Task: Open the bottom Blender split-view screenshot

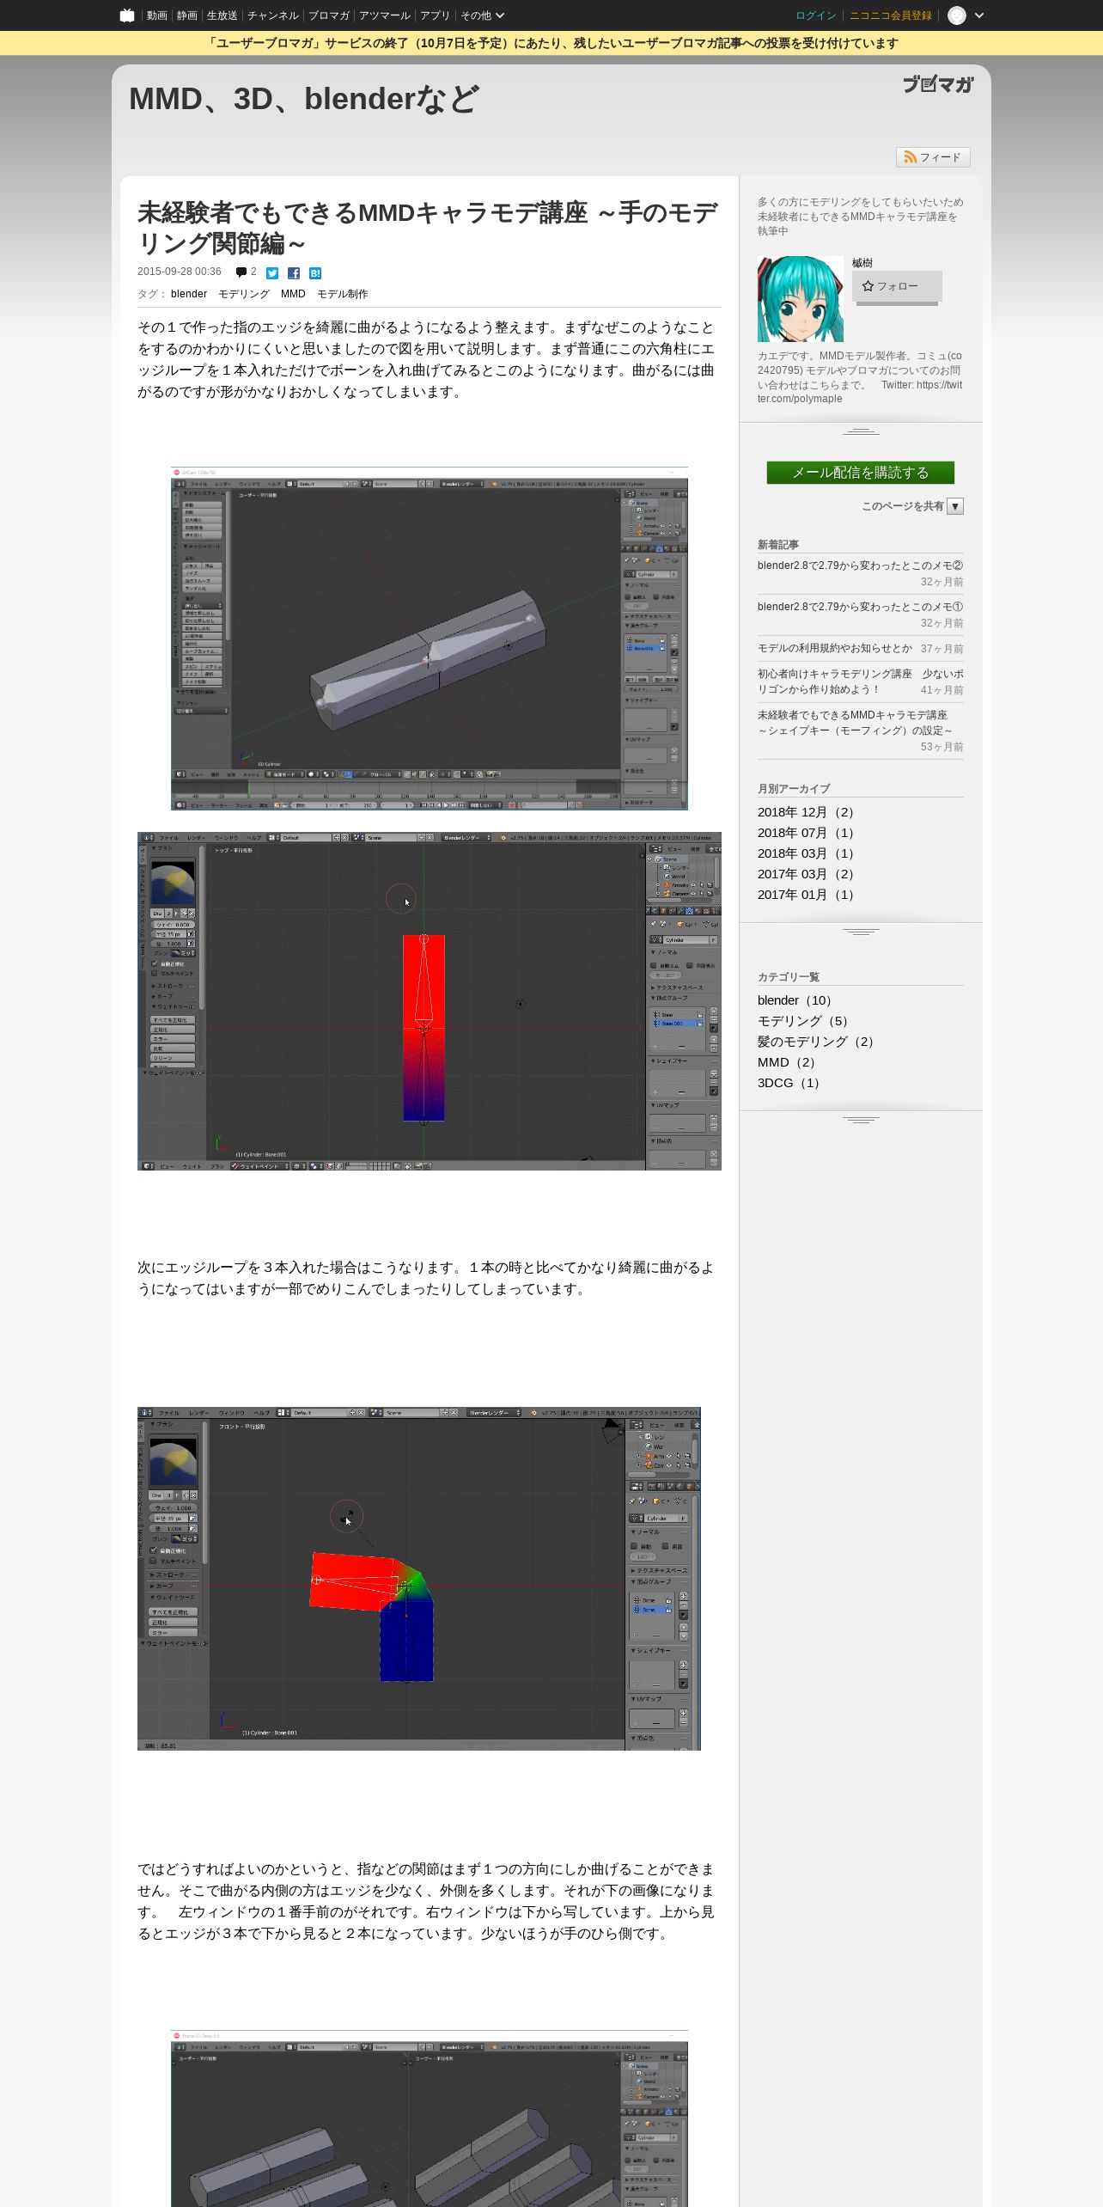Action: click(x=430, y=2118)
